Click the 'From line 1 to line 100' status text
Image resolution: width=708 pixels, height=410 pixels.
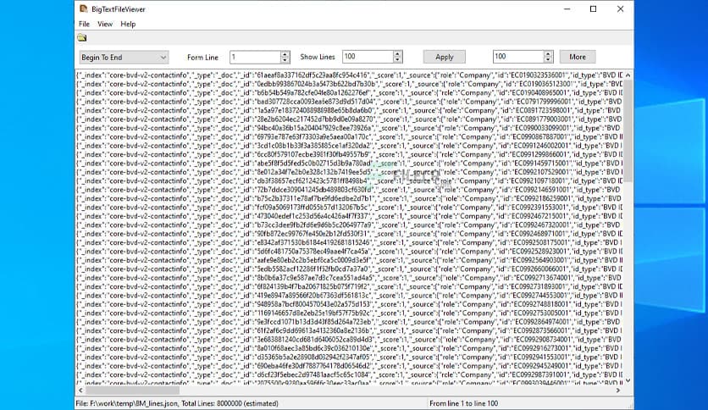464,403
